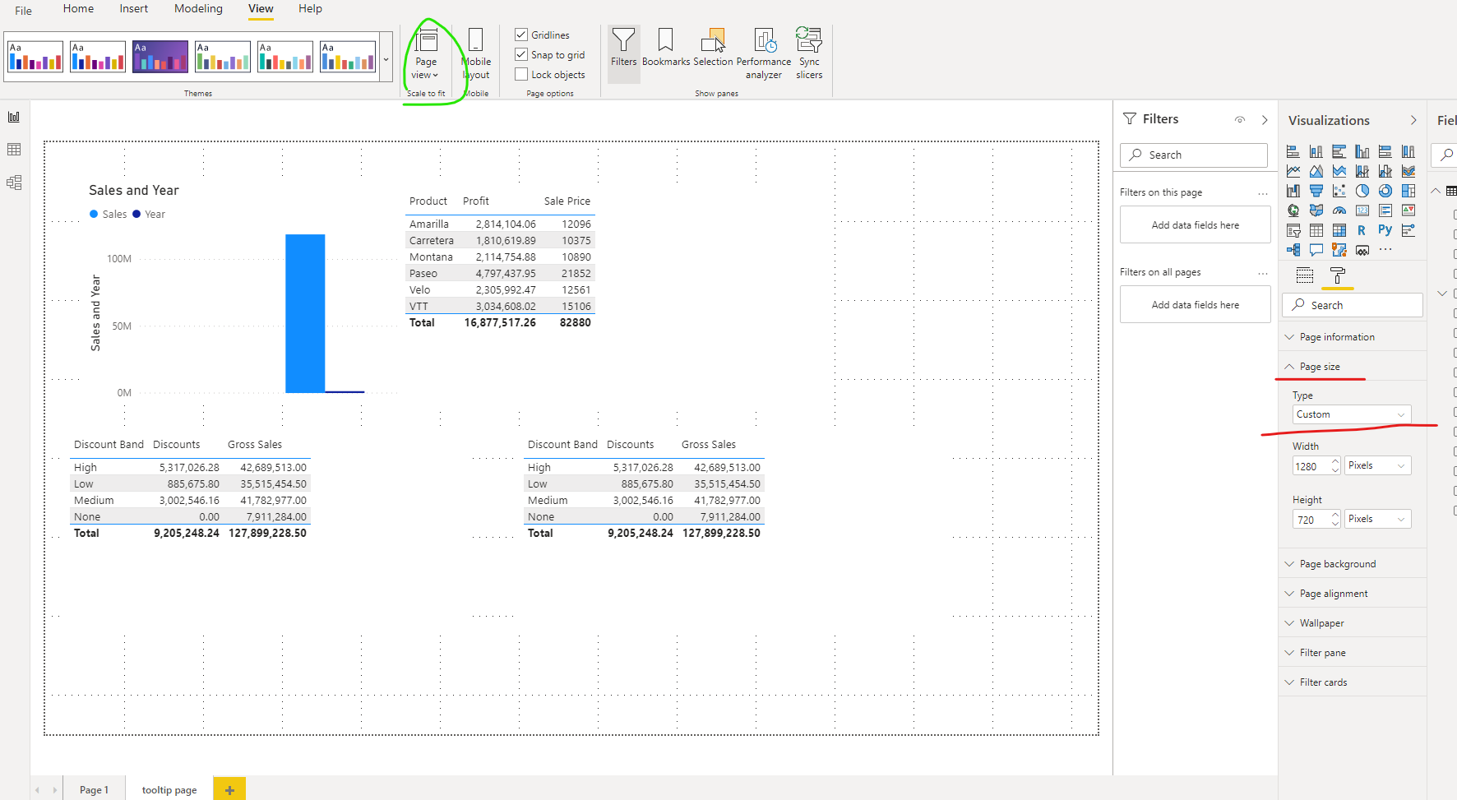1457x800 pixels.
Task: Switch to Report view in sidebar
Action: pyautogui.click(x=14, y=117)
